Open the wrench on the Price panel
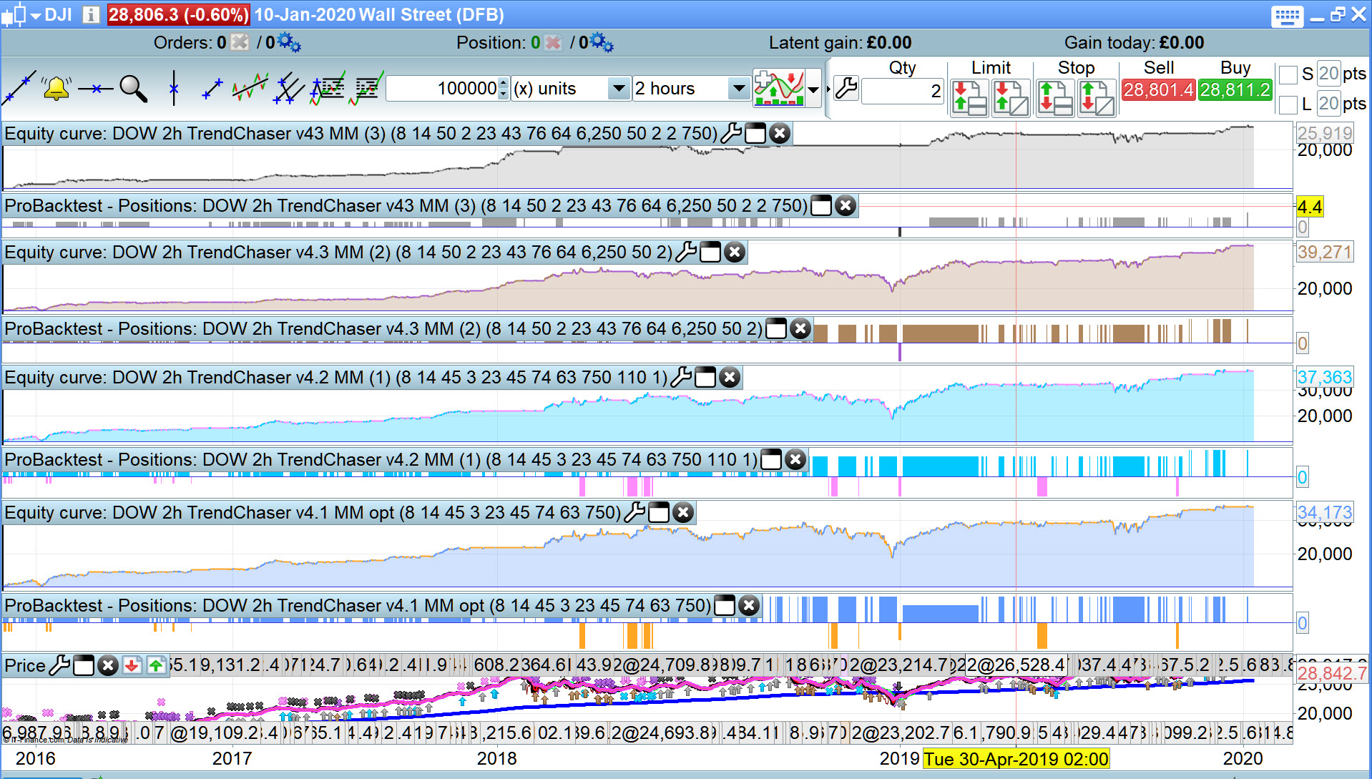The height and width of the screenshot is (779, 1372). pyautogui.click(x=59, y=666)
